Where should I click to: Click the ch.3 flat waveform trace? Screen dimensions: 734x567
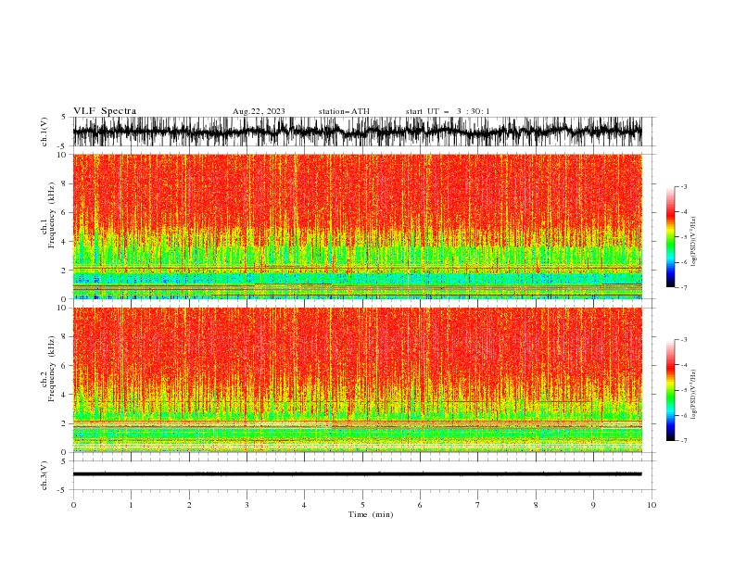point(357,474)
